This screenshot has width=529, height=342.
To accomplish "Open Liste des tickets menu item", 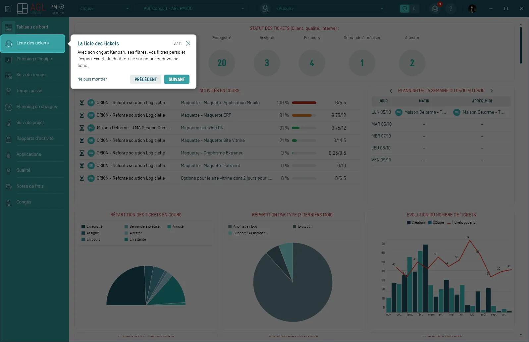I will 33,43.
